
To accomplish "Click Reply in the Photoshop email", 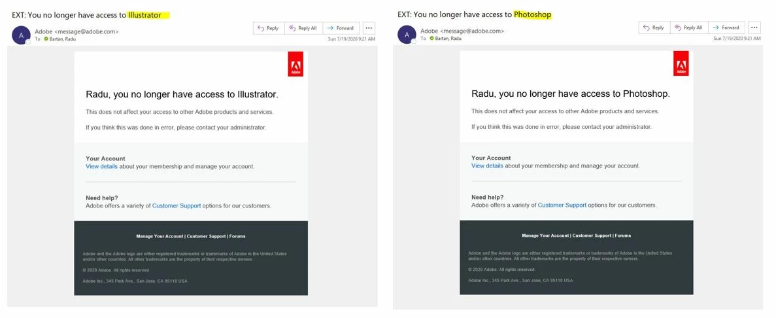I will pos(654,27).
